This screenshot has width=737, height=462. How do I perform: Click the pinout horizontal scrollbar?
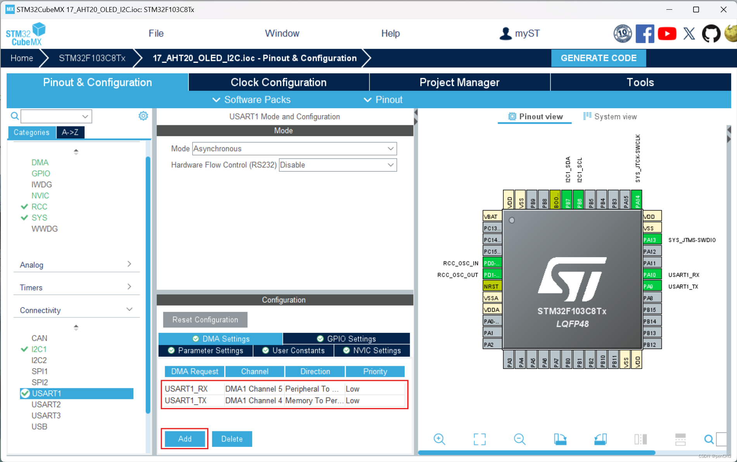coord(537,453)
